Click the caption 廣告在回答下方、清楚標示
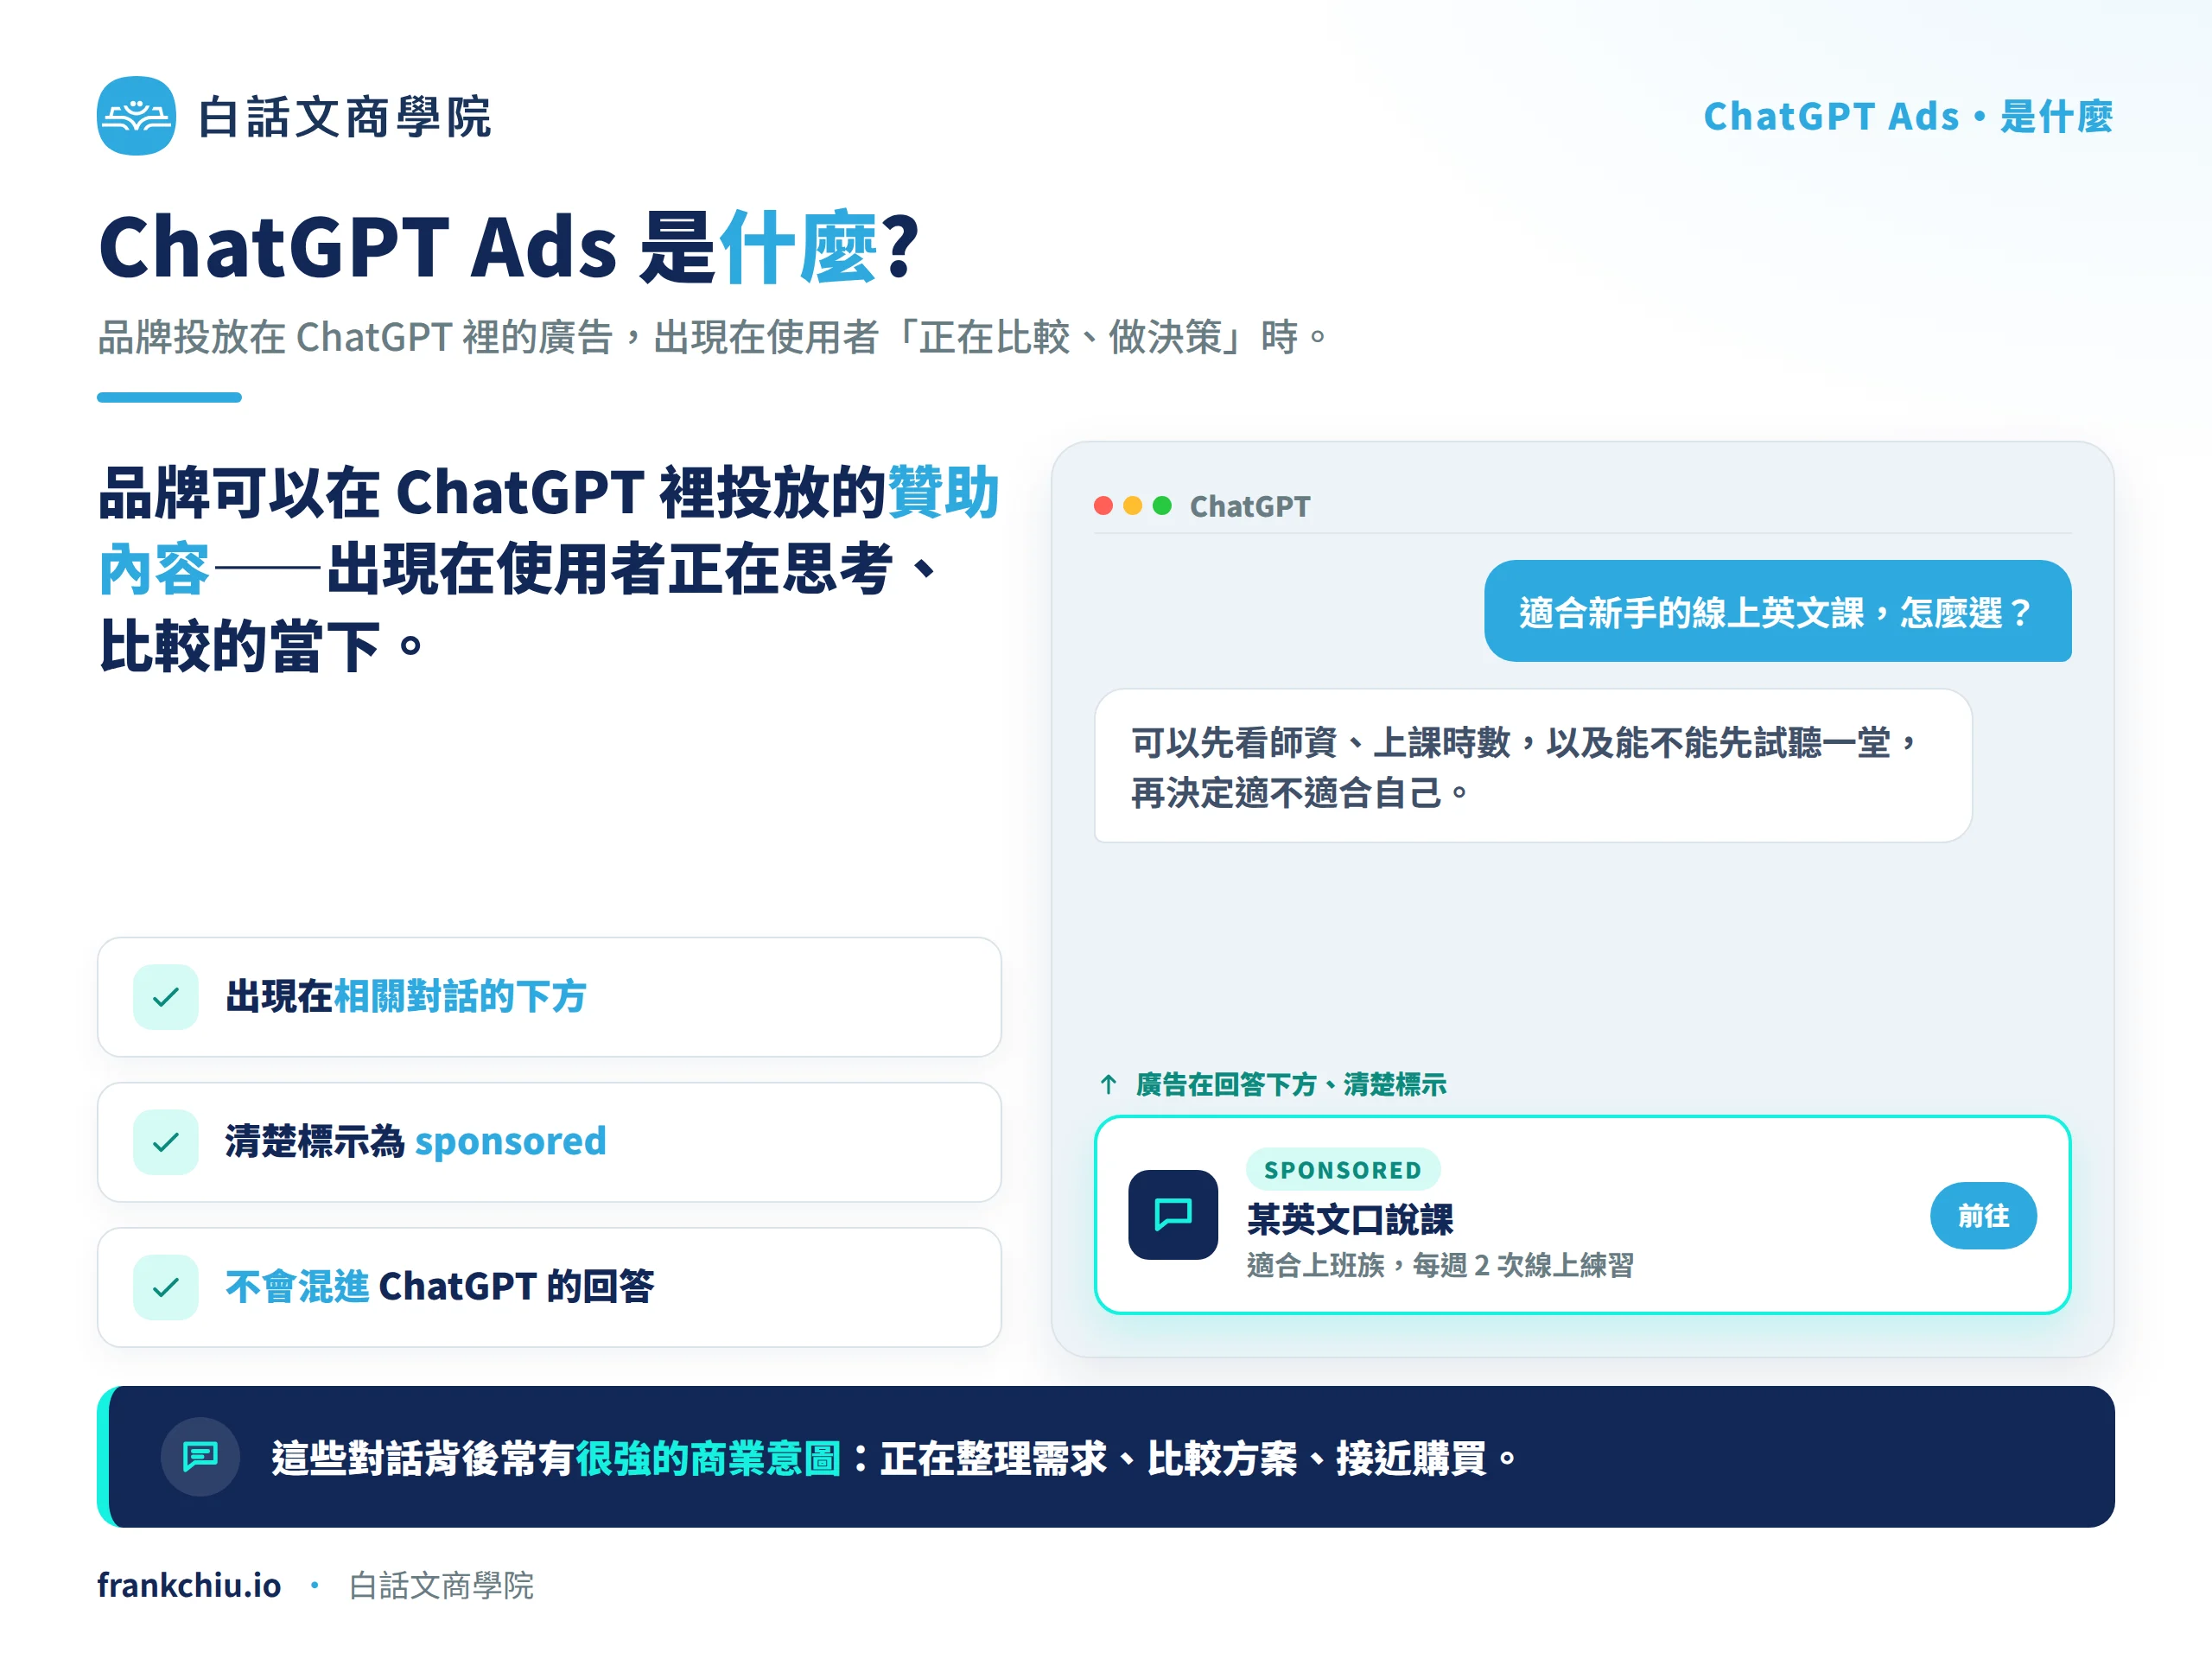The width and height of the screenshot is (2212, 1659). (x=1291, y=1084)
